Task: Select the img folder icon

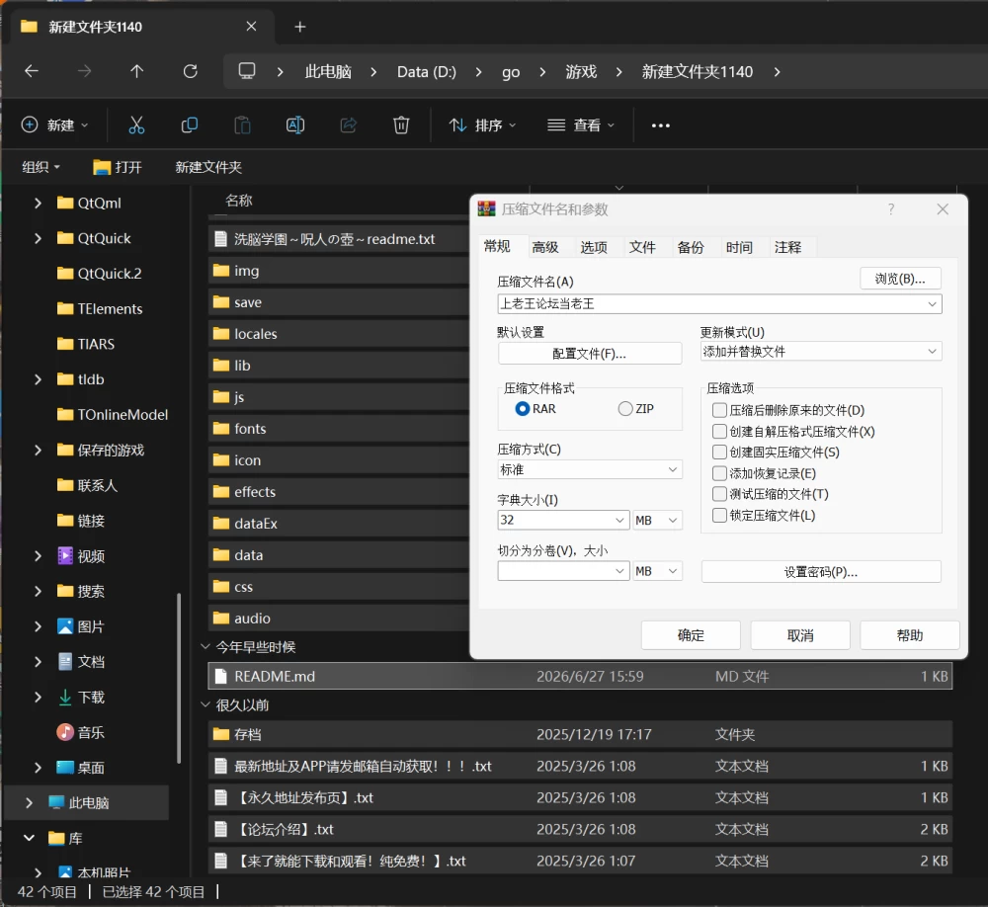Action: coord(221,271)
